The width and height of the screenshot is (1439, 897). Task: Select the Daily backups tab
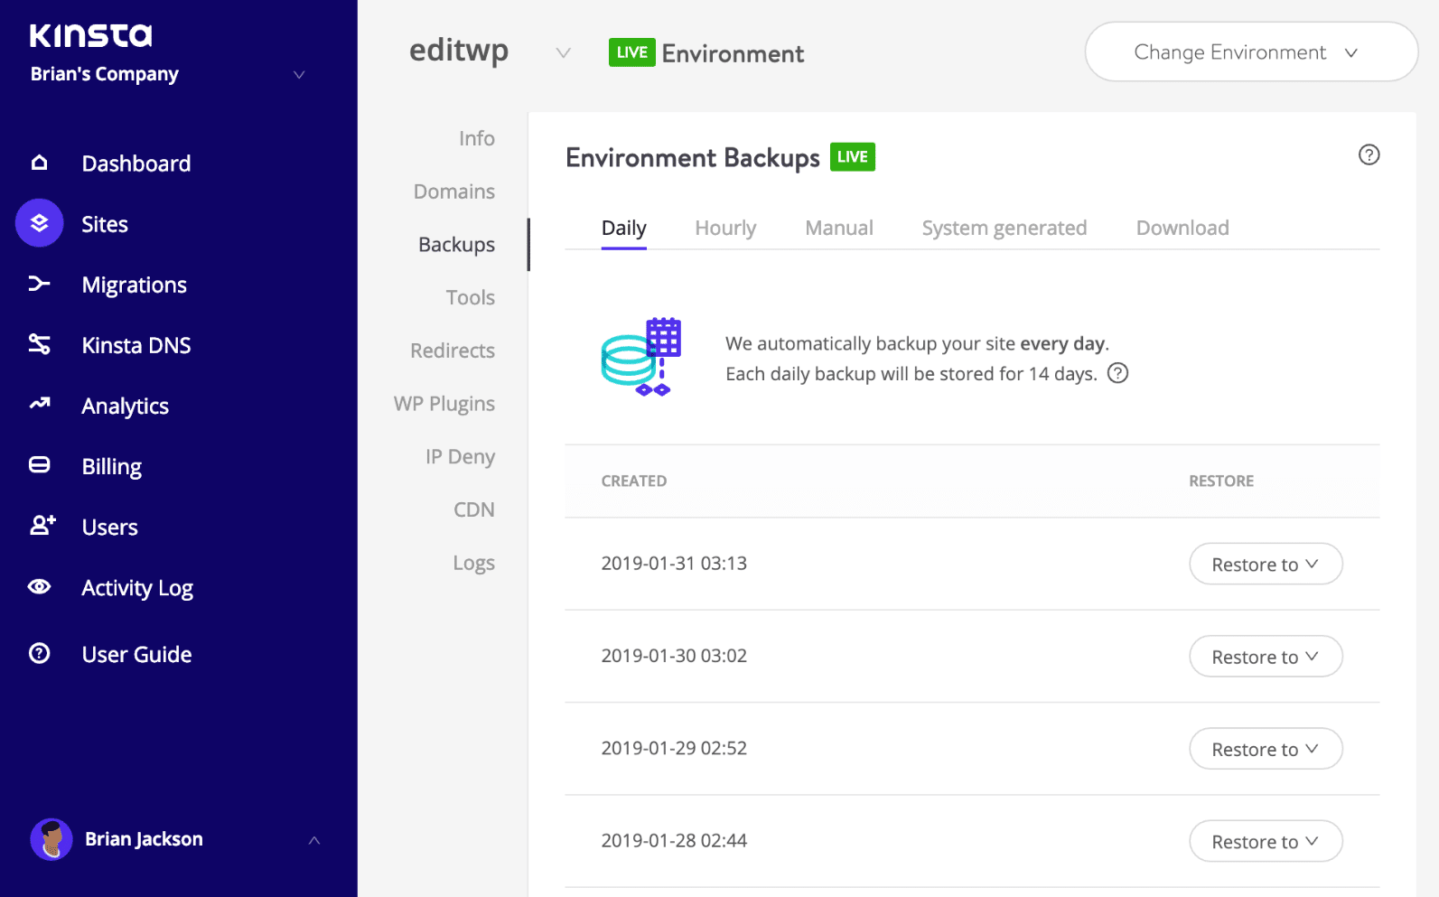pyautogui.click(x=624, y=228)
